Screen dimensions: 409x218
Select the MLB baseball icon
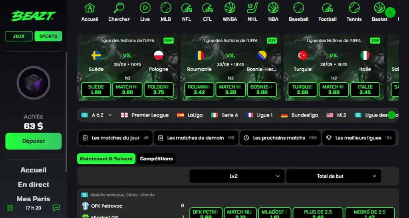(x=166, y=8)
